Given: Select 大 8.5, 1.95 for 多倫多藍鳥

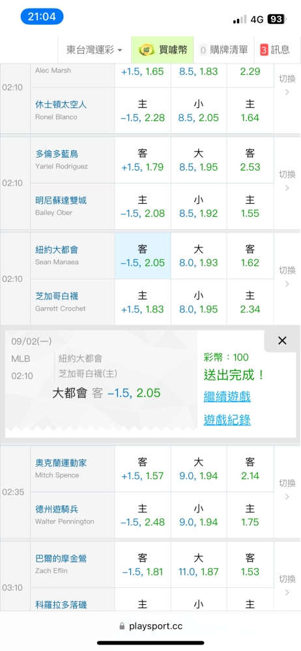Looking at the screenshot, I should pyautogui.click(x=199, y=160).
